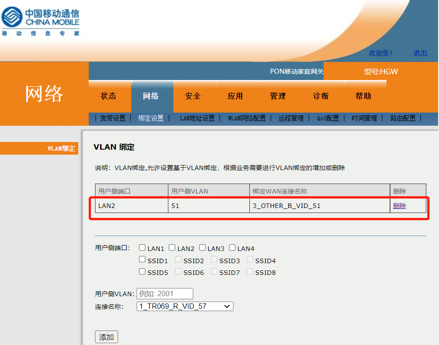Open 远程管理 submenu
Screen dimensions: 439x345
(291, 118)
